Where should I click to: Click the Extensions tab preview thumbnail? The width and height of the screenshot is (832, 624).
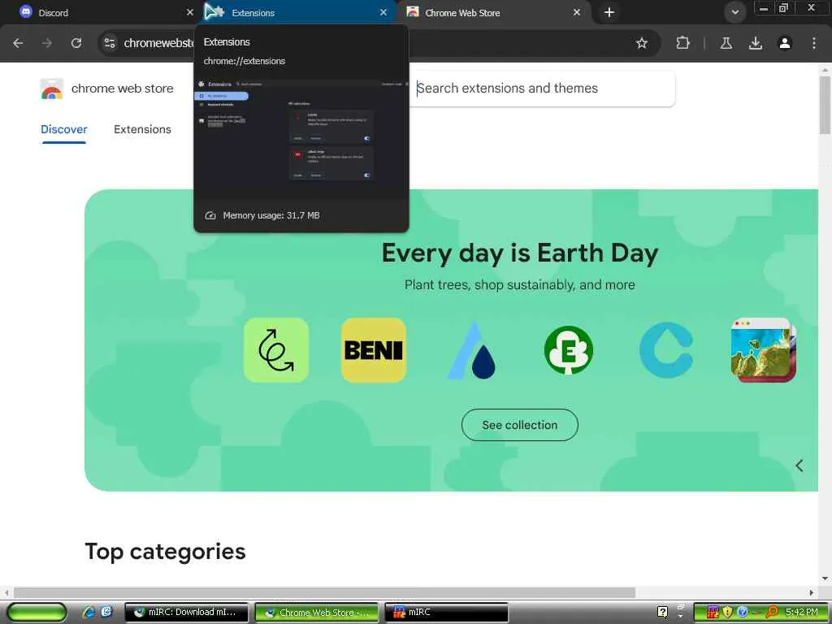(301, 137)
